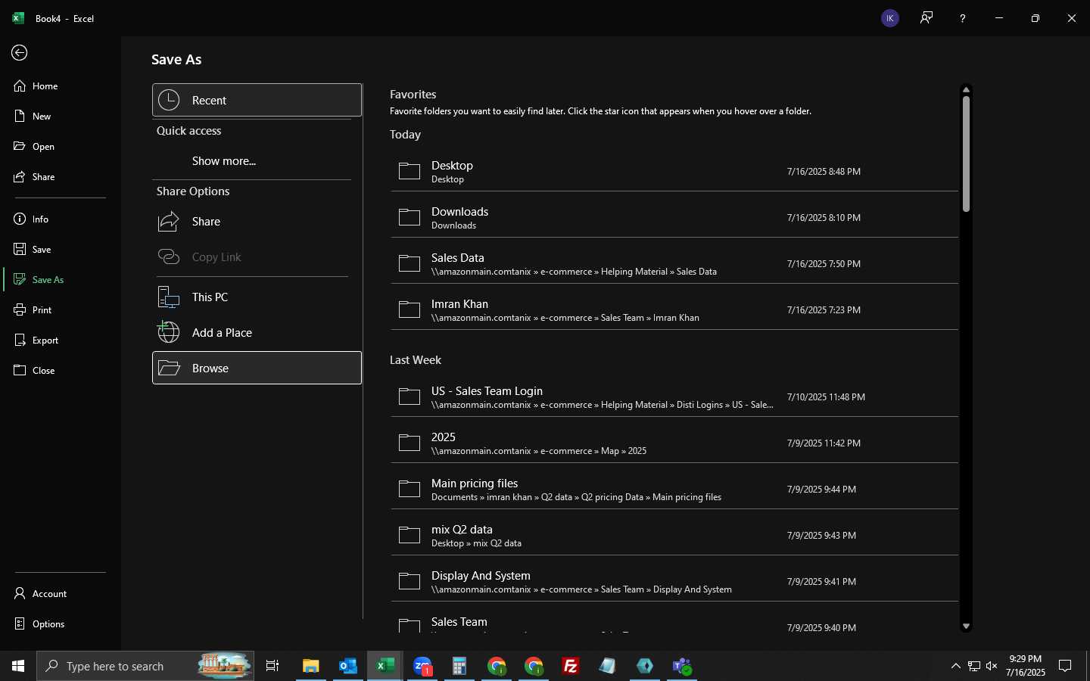Open the 2025 Map folder

(x=674, y=443)
